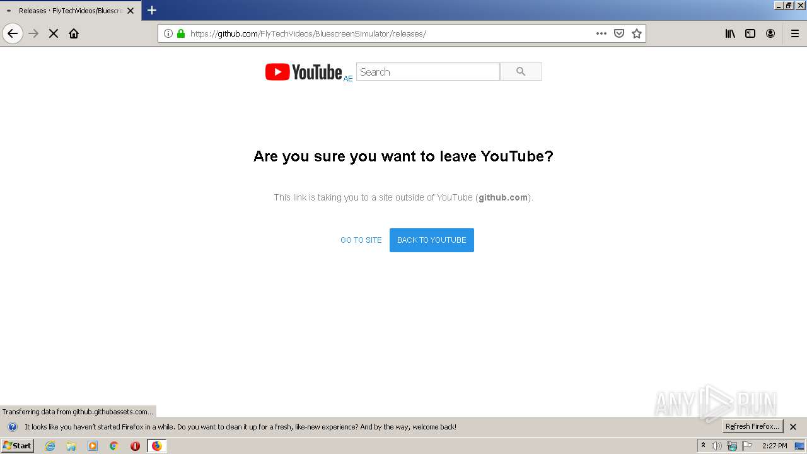
Task: Show hidden system tray icons
Action: pyautogui.click(x=704, y=446)
